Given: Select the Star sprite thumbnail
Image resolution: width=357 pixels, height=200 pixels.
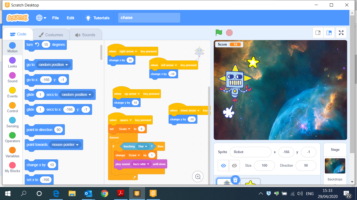Looking at the screenshot, I should click(250, 182).
